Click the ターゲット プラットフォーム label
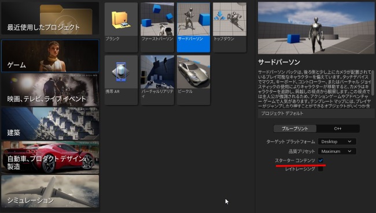 click(x=290, y=141)
